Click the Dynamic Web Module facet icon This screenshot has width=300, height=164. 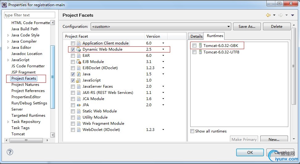[x=79, y=49]
